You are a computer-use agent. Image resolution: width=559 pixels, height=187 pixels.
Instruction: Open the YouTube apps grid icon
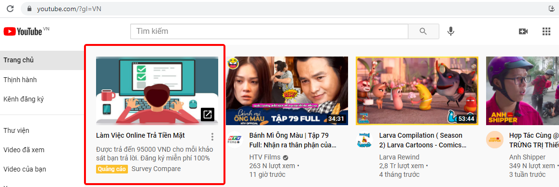click(546, 31)
